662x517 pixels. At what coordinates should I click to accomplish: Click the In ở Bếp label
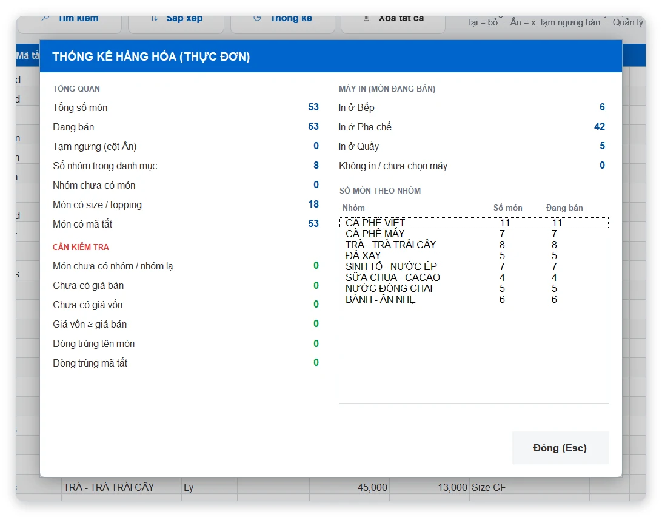pos(356,107)
